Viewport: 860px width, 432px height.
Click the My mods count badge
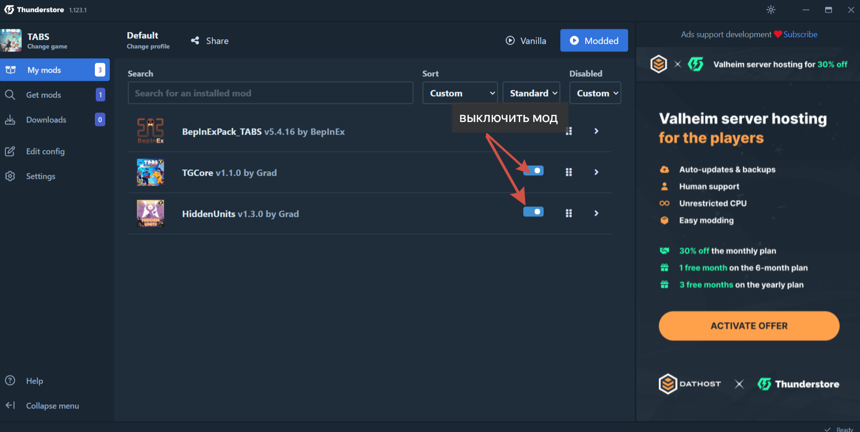100,70
